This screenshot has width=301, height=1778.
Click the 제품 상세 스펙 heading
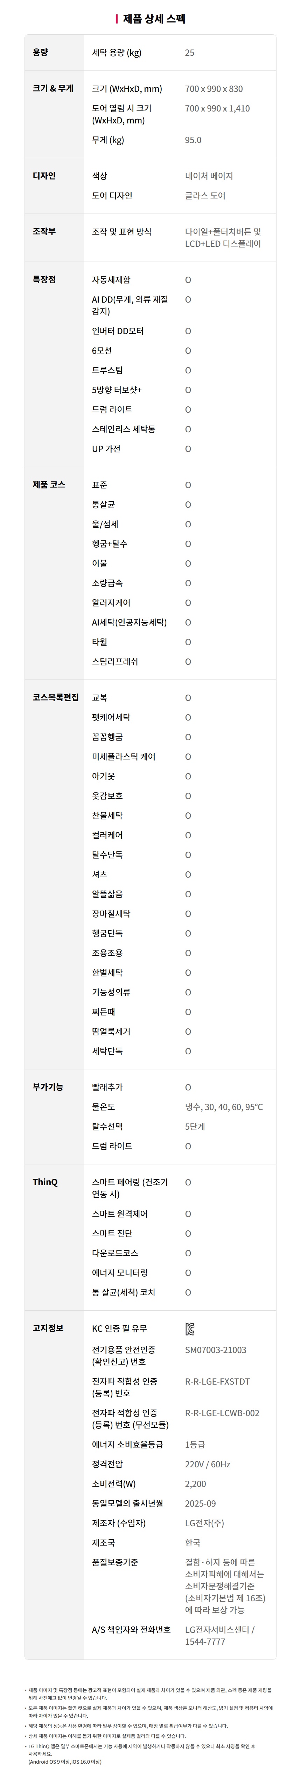tap(154, 19)
